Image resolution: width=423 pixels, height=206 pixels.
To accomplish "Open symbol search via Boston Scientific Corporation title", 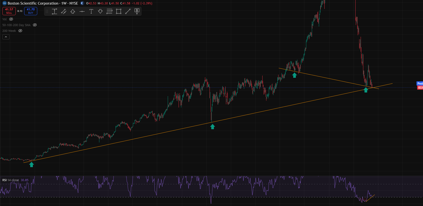I will coord(33,3).
